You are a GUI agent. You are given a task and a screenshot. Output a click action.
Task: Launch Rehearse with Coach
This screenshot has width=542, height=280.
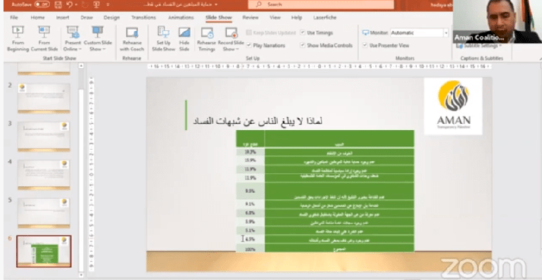[132, 39]
